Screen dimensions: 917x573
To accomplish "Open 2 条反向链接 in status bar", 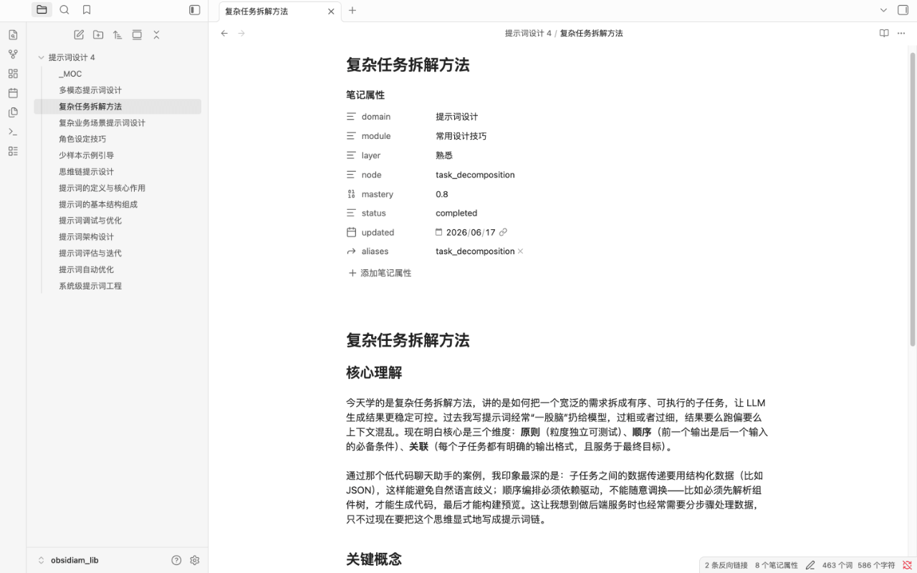I will [x=726, y=565].
